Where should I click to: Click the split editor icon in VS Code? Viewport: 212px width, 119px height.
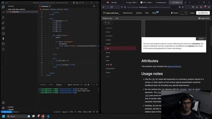click(94, 6)
